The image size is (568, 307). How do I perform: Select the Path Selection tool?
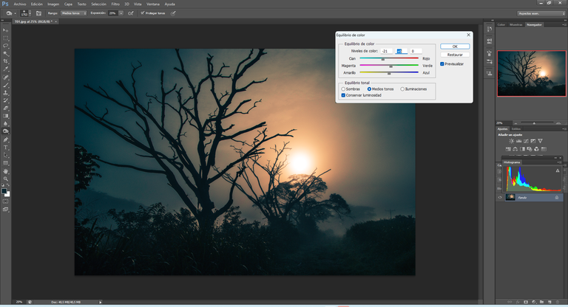tap(5, 155)
